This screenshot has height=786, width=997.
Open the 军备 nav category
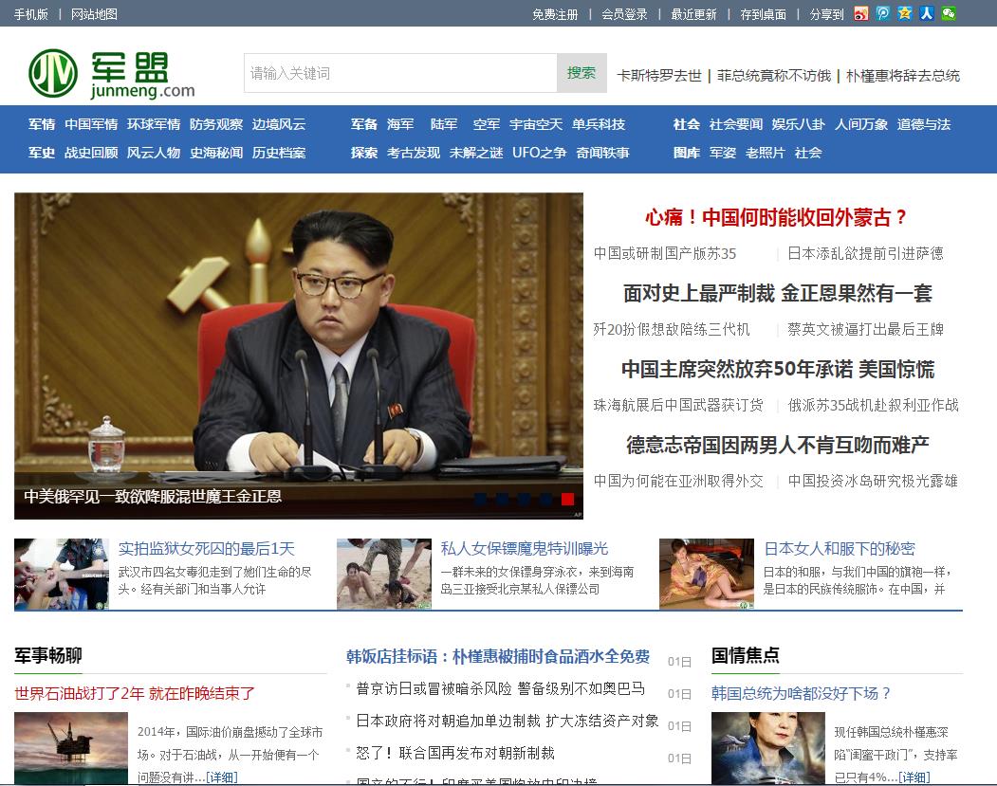click(364, 124)
